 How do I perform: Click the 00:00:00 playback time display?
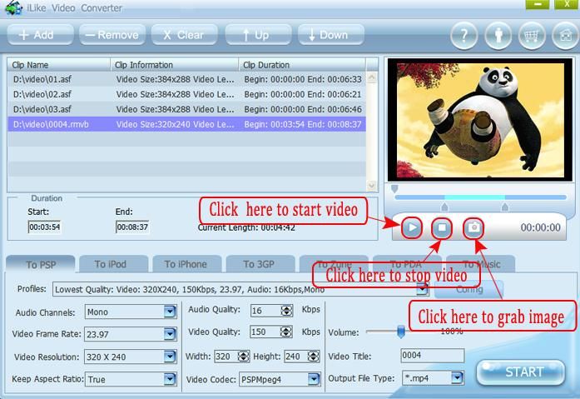[x=540, y=227]
